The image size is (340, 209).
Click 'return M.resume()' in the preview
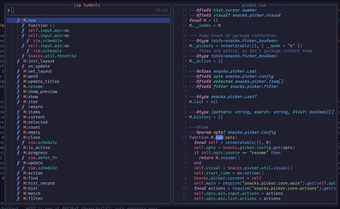pos(219,158)
